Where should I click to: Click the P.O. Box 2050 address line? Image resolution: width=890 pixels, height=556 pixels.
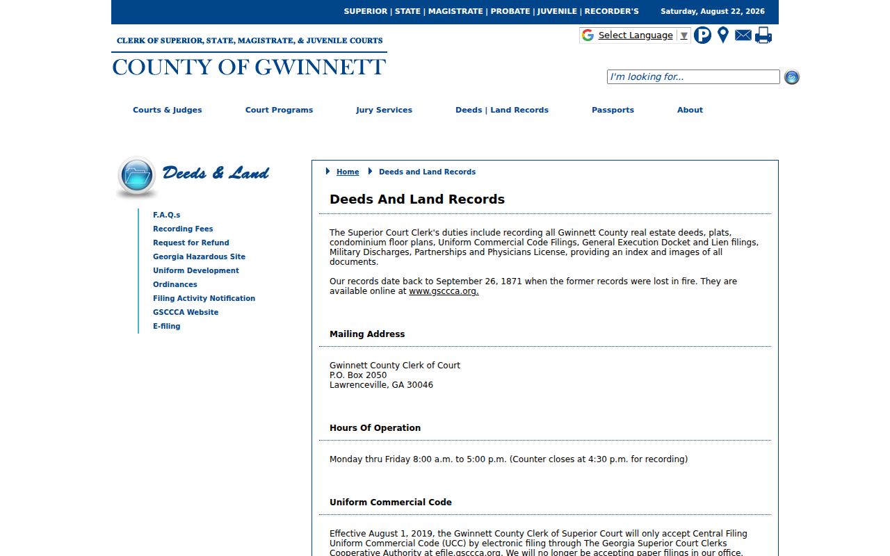click(x=358, y=375)
